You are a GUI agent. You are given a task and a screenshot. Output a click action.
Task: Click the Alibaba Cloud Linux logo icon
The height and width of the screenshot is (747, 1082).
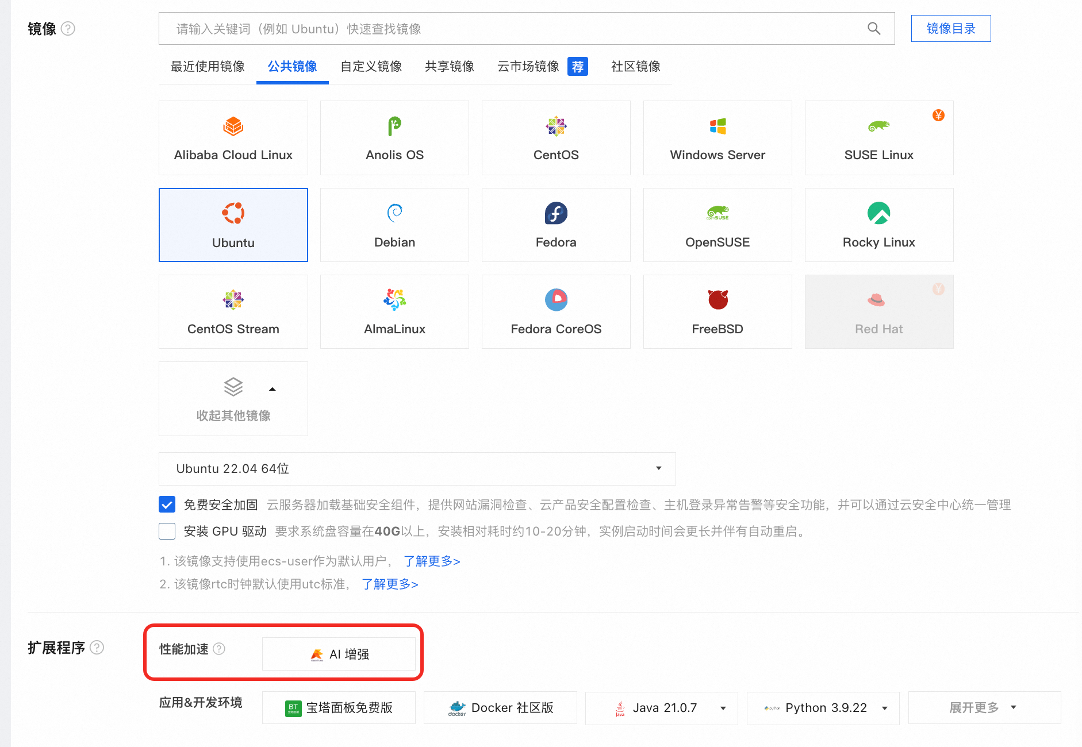(233, 126)
